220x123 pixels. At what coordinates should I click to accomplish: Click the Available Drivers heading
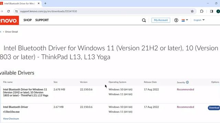pos(17,73)
